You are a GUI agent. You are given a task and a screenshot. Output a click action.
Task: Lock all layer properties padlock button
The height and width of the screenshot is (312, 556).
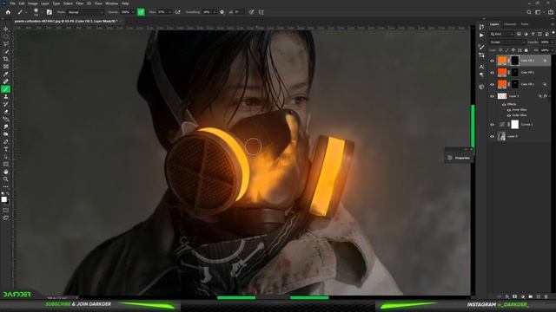(x=526, y=50)
